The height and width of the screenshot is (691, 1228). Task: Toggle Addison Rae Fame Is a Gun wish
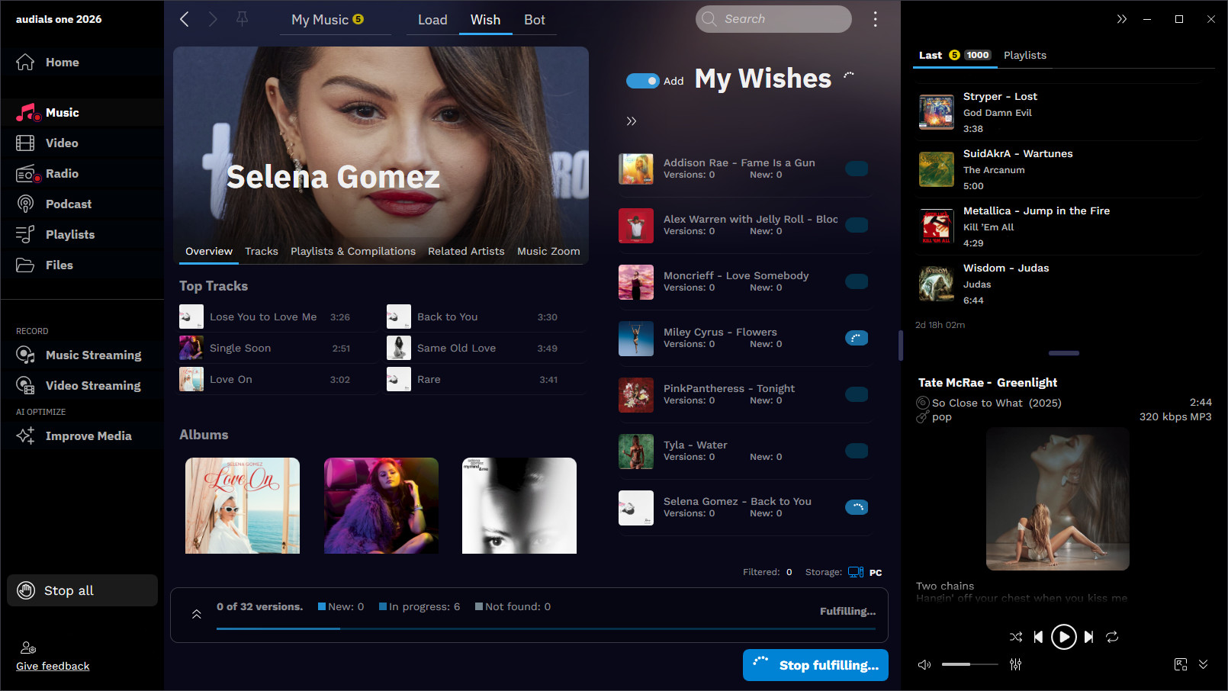click(x=857, y=169)
